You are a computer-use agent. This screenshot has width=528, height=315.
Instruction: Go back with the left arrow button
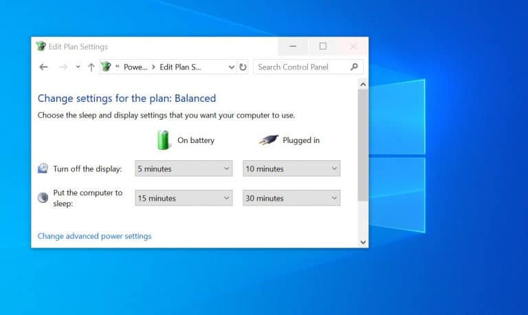point(43,67)
